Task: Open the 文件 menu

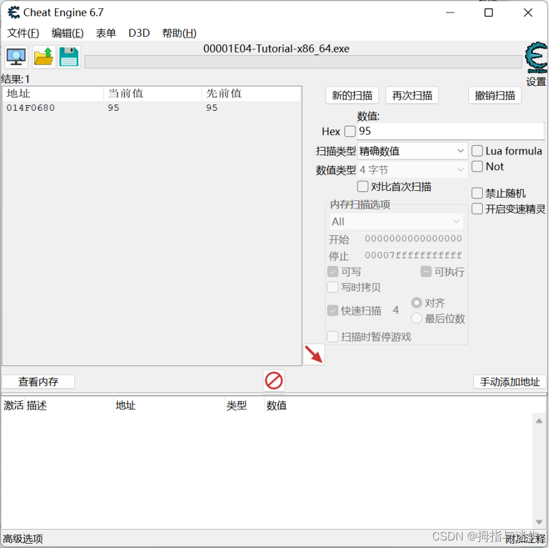Action: coord(23,33)
